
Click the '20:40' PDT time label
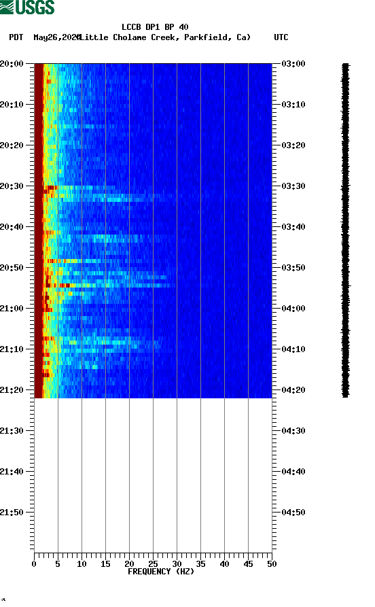point(12,227)
